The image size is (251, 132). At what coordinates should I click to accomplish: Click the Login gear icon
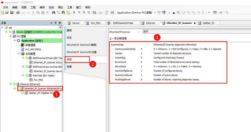point(159,12)
